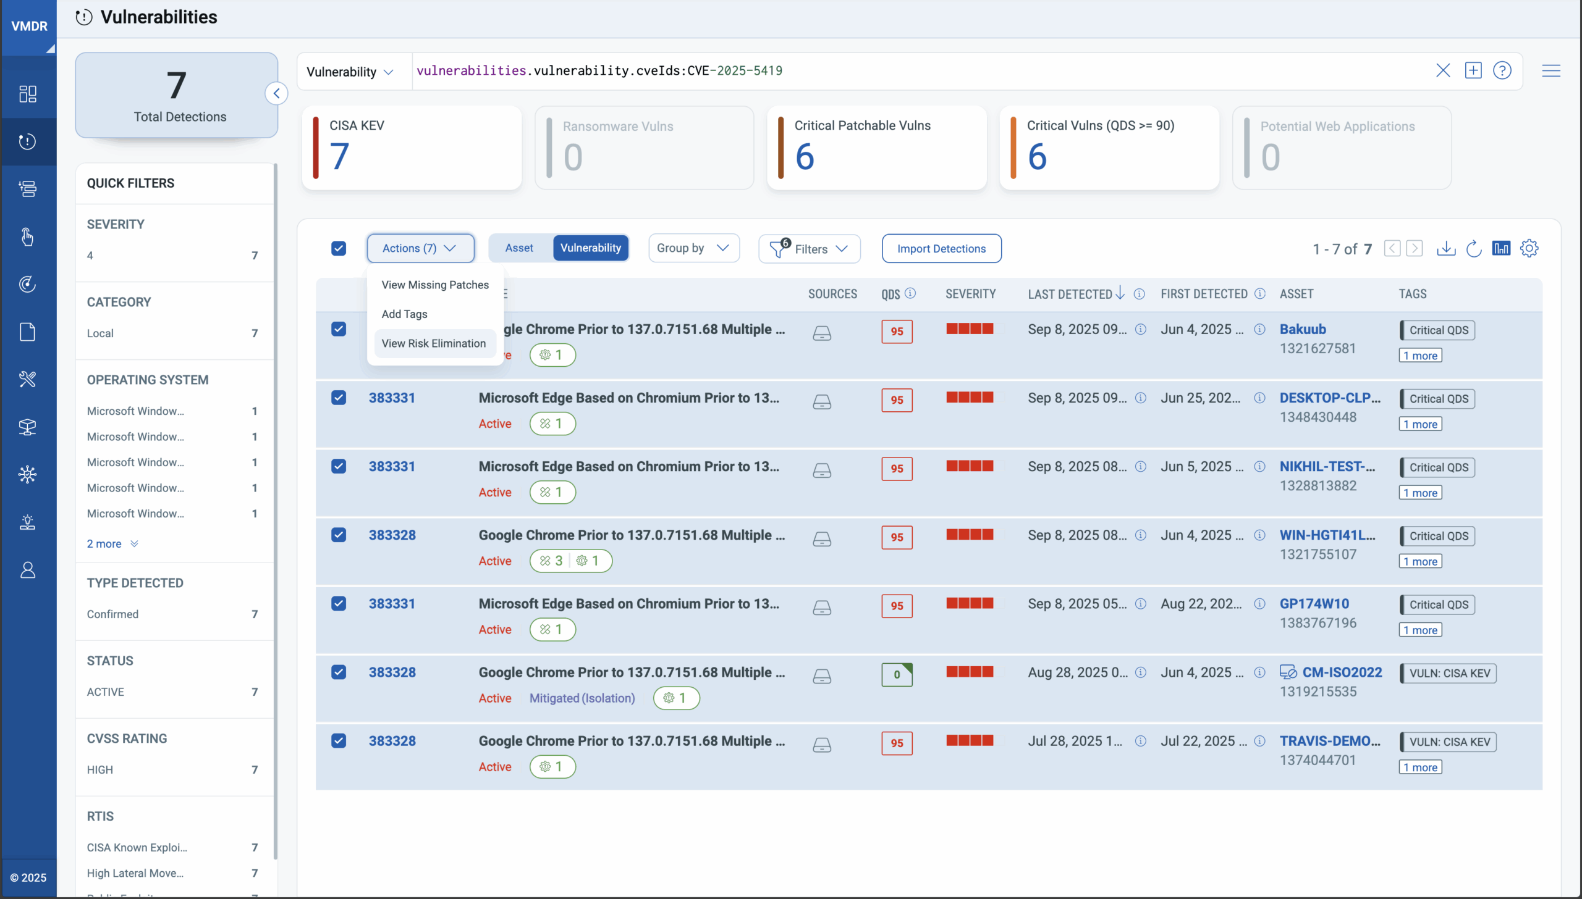Click the download results icon

click(x=1445, y=249)
